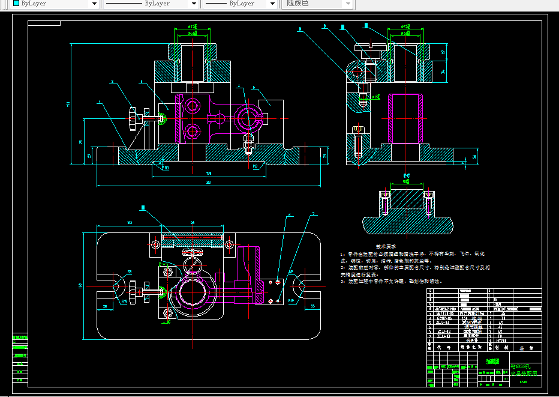559x397 pixels.
Task: Click balloon number 9 in side view
Action: 324,27
